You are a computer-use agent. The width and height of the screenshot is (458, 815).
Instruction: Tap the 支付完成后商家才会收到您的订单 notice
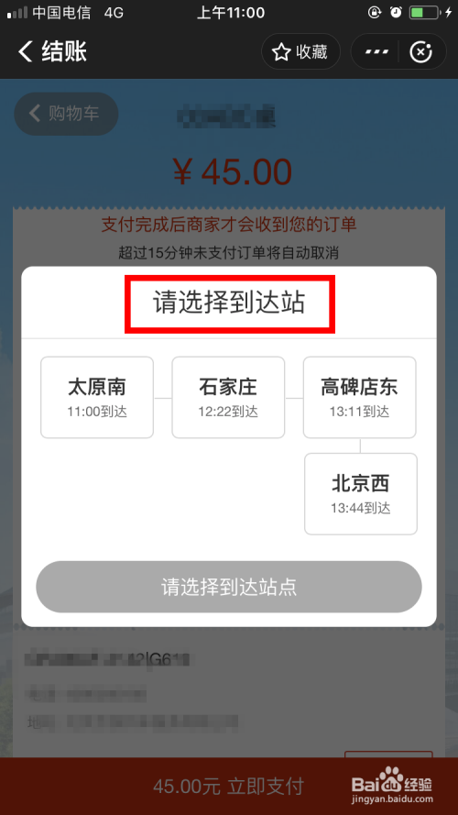click(x=228, y=225)
